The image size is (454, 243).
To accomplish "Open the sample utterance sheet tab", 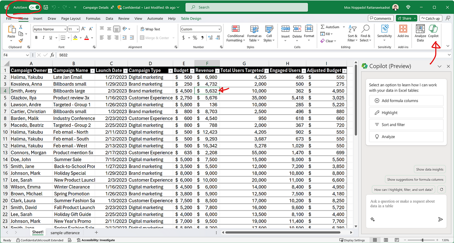I will tap(65, 233).
